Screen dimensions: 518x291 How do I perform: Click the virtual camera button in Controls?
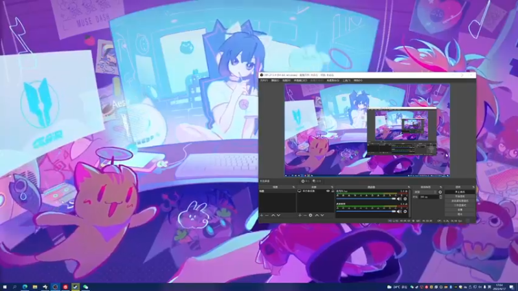460,200
